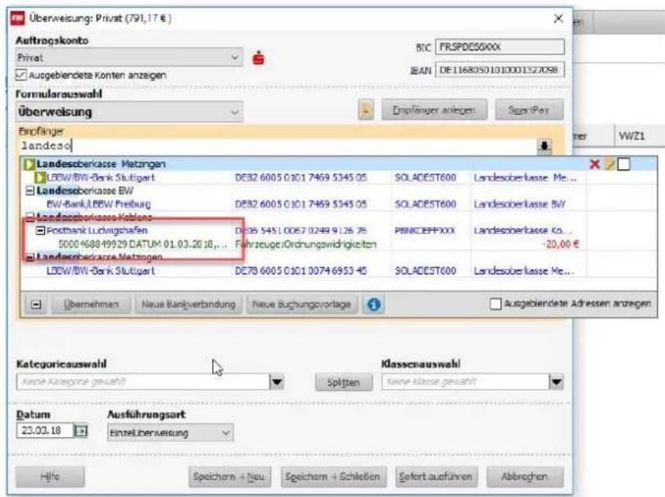Click the Empfänger search input field
Screen dimensions: 665x497
[x=278, y=146]
